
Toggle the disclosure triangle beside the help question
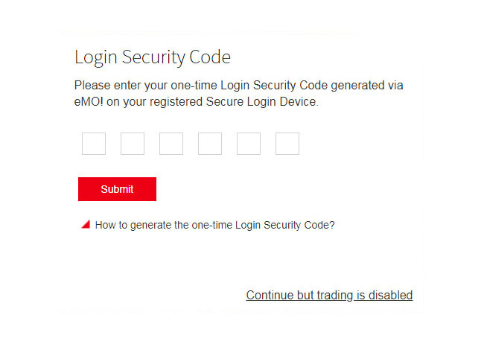pos(86,224)
